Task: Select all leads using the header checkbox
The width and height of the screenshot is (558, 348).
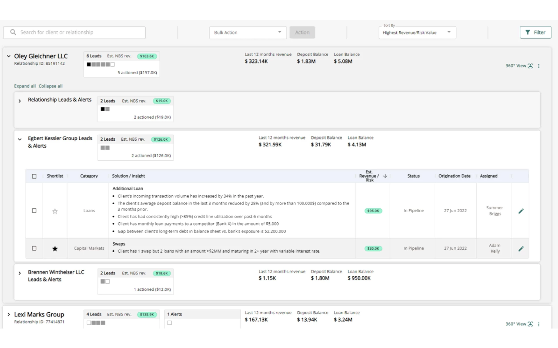Action: pos(34,176)
